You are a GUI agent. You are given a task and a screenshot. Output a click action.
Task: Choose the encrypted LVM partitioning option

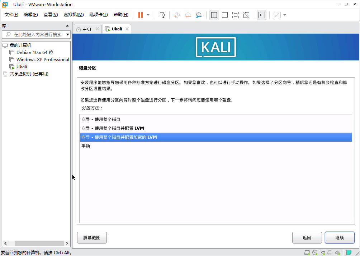215,137
